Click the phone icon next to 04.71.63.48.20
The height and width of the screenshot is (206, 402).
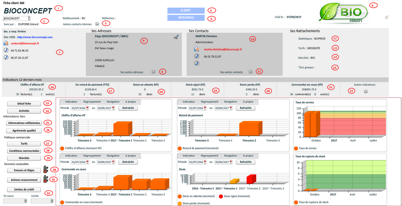point(7,50)
